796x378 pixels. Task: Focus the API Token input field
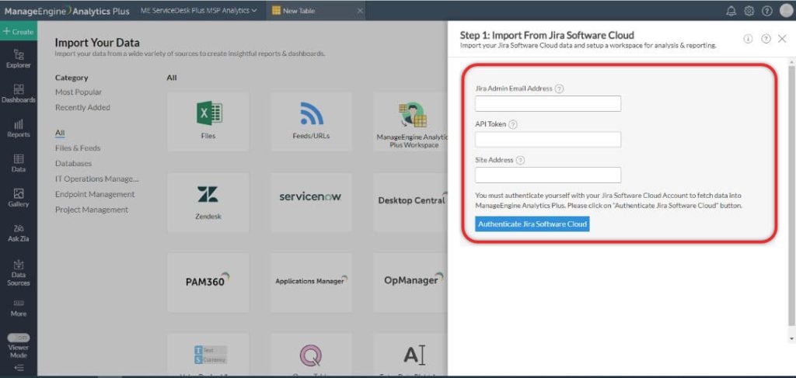click(548, 140)
